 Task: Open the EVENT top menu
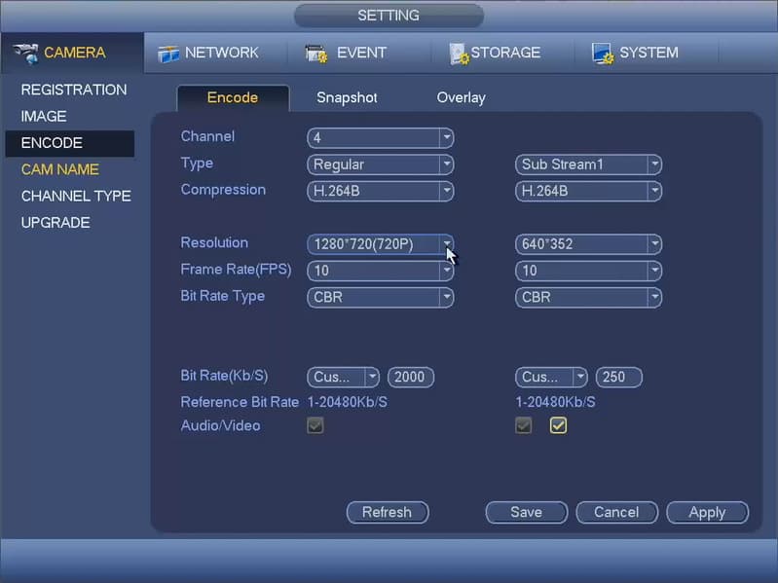[x=361, y=53]
